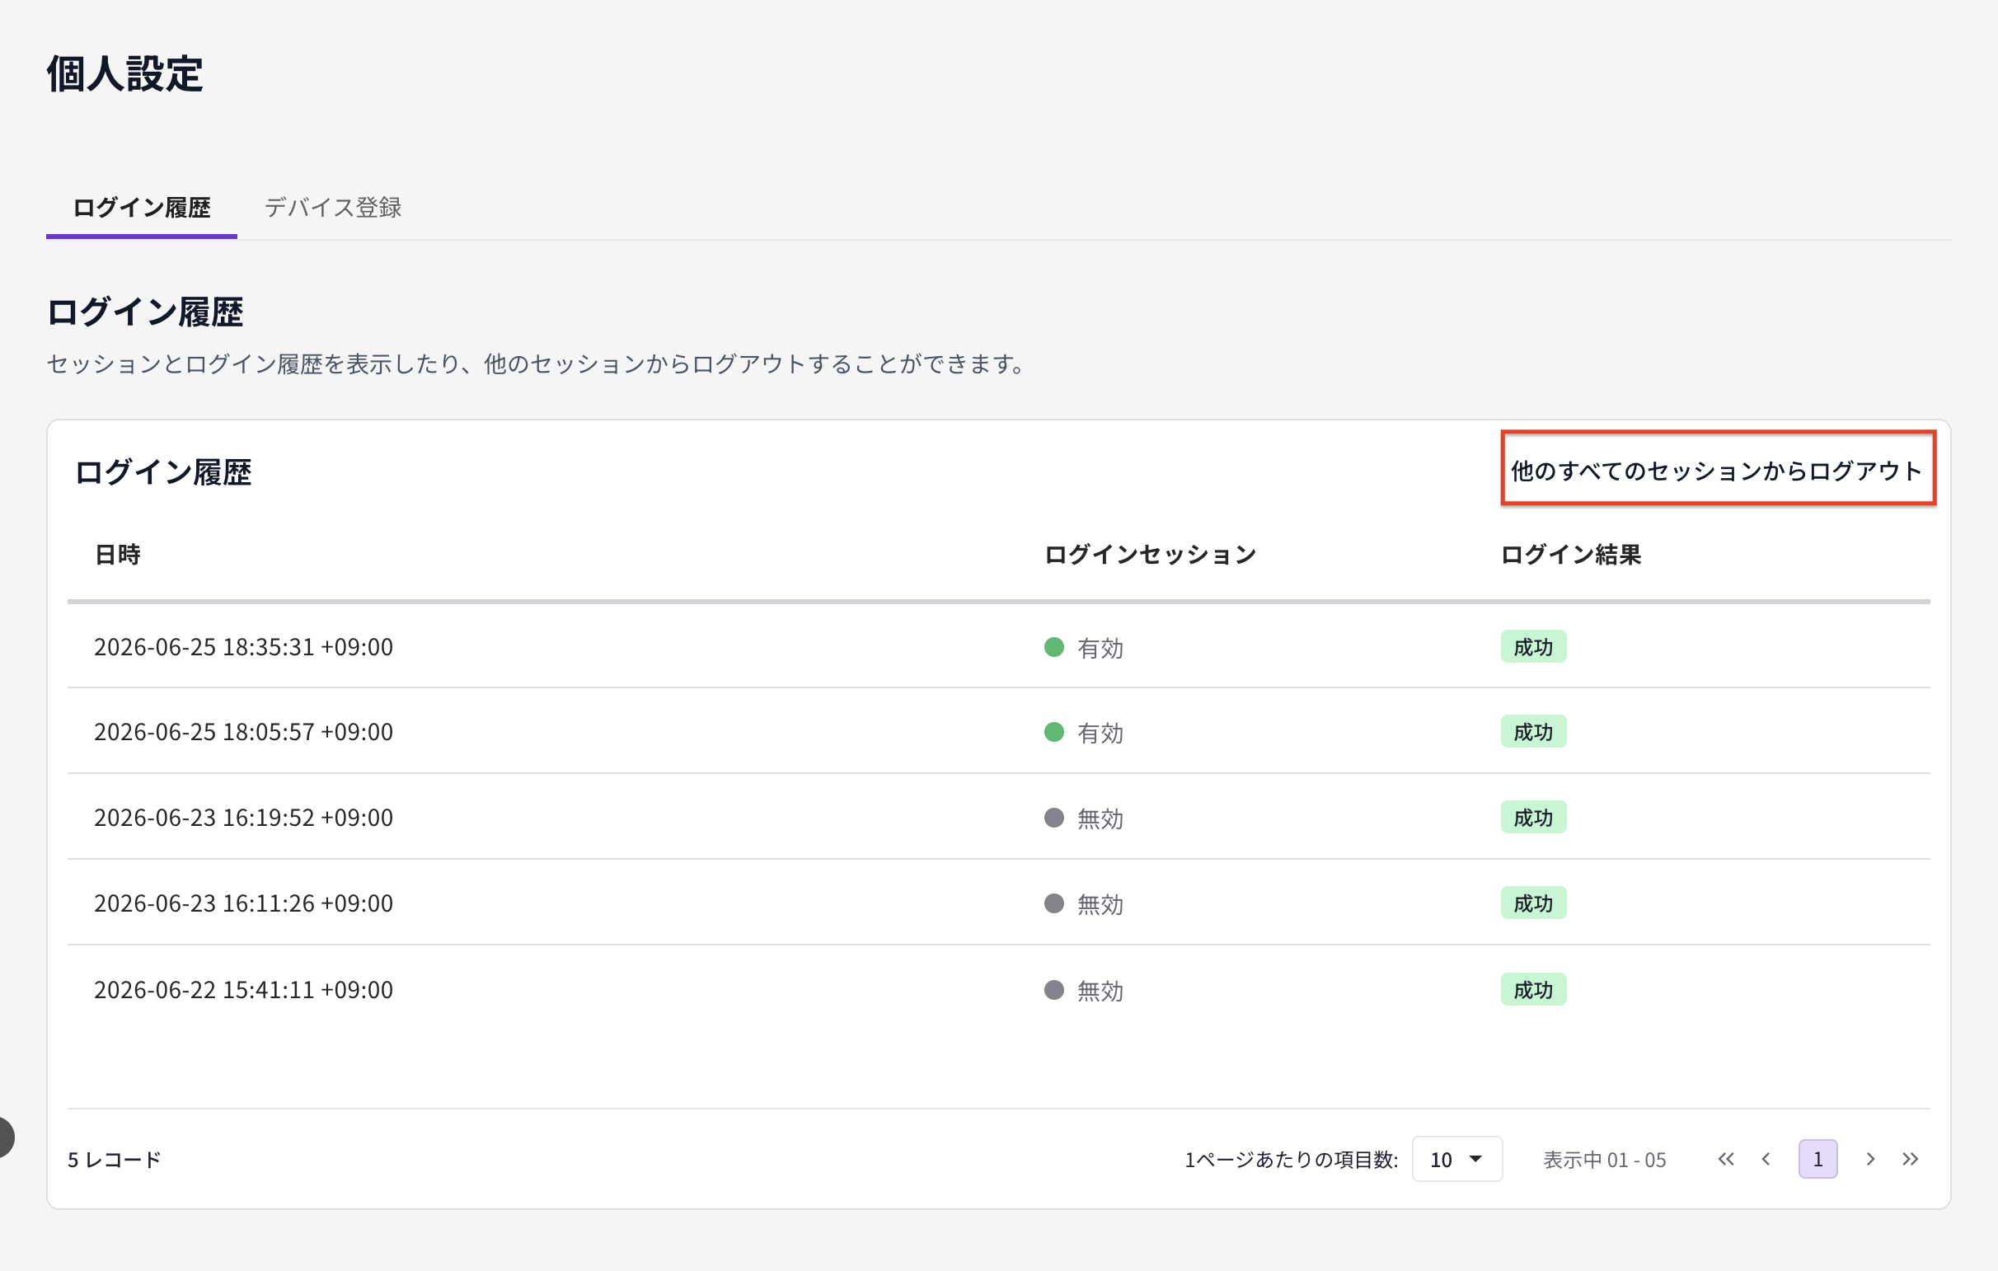
Task: Click green status dot in 18:35:31 row
Action: point(1053,647)
